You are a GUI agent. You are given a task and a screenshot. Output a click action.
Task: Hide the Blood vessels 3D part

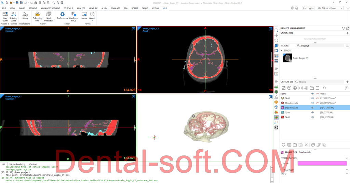pos(312,103)
